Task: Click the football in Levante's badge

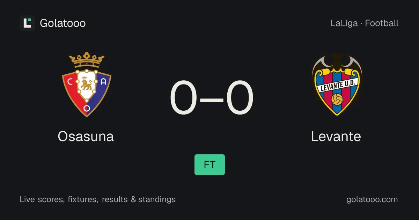Action: click(337, 99)
